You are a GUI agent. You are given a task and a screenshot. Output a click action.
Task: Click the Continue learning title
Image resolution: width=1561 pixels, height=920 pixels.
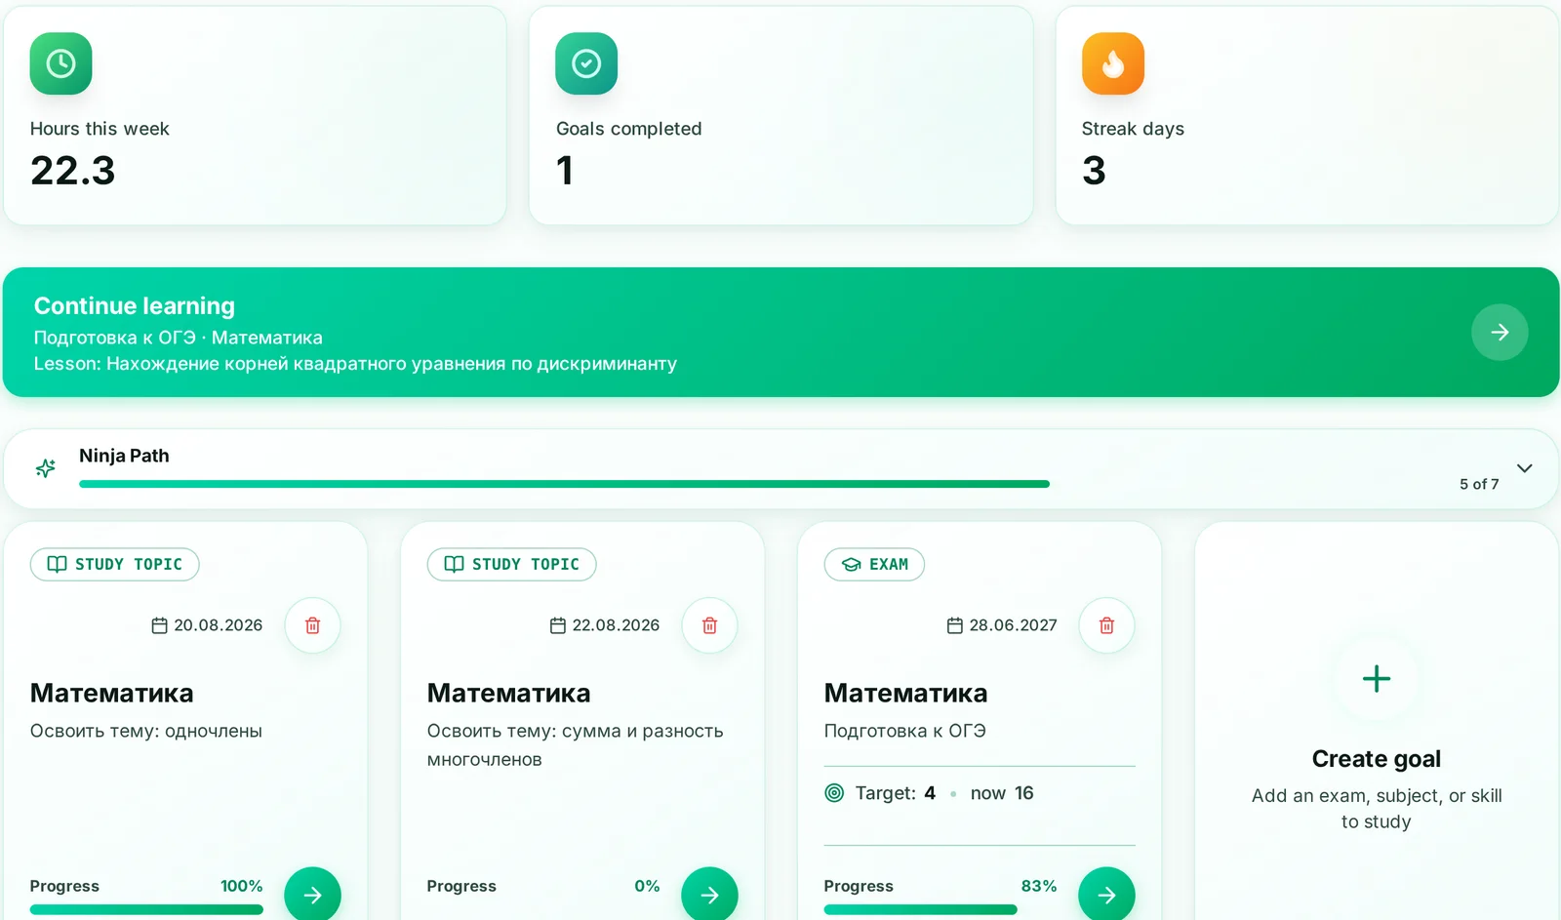point(135,306)
